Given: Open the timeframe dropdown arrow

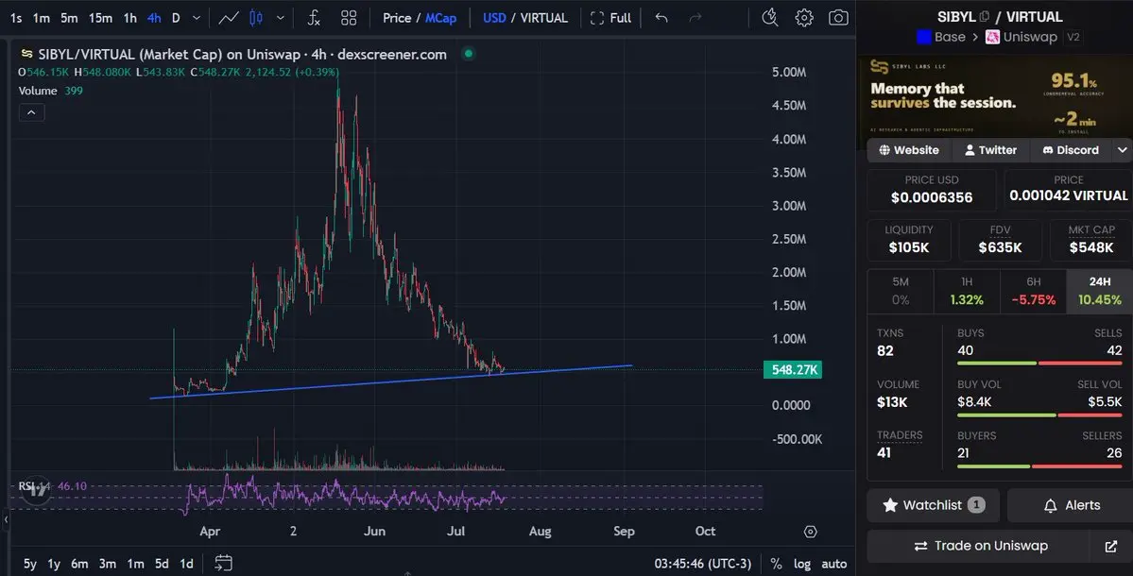Looking at the screenshot, I should [196, 18].
